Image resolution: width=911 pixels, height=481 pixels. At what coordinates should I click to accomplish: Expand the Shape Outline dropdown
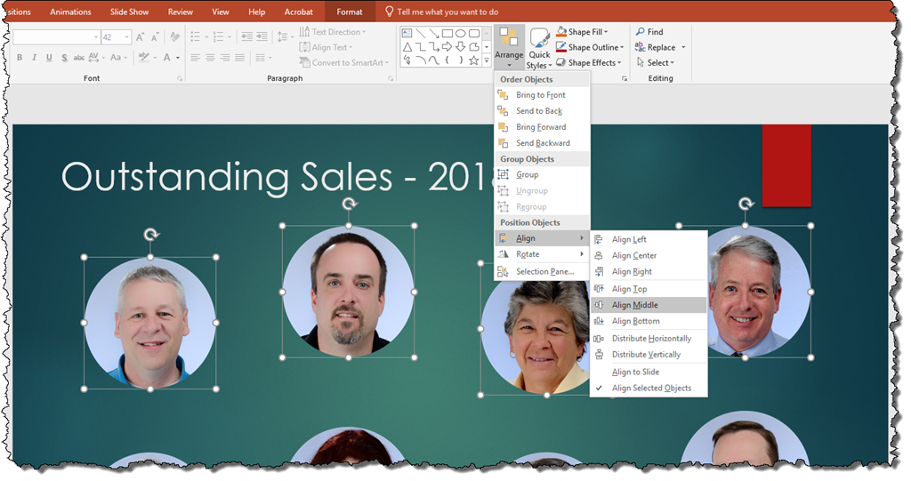622,48
